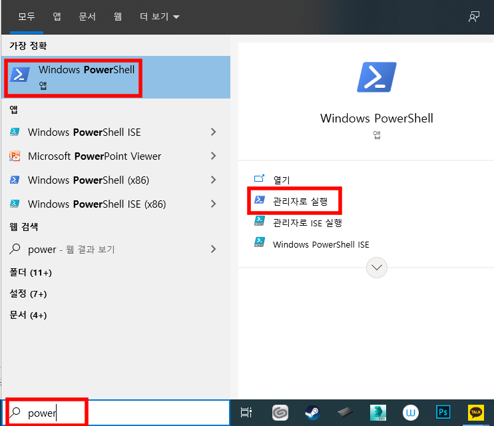Click the 가장 정확 heading
Image resolution: width=494 pixels, height=426 pixels.
pos(28,46)
